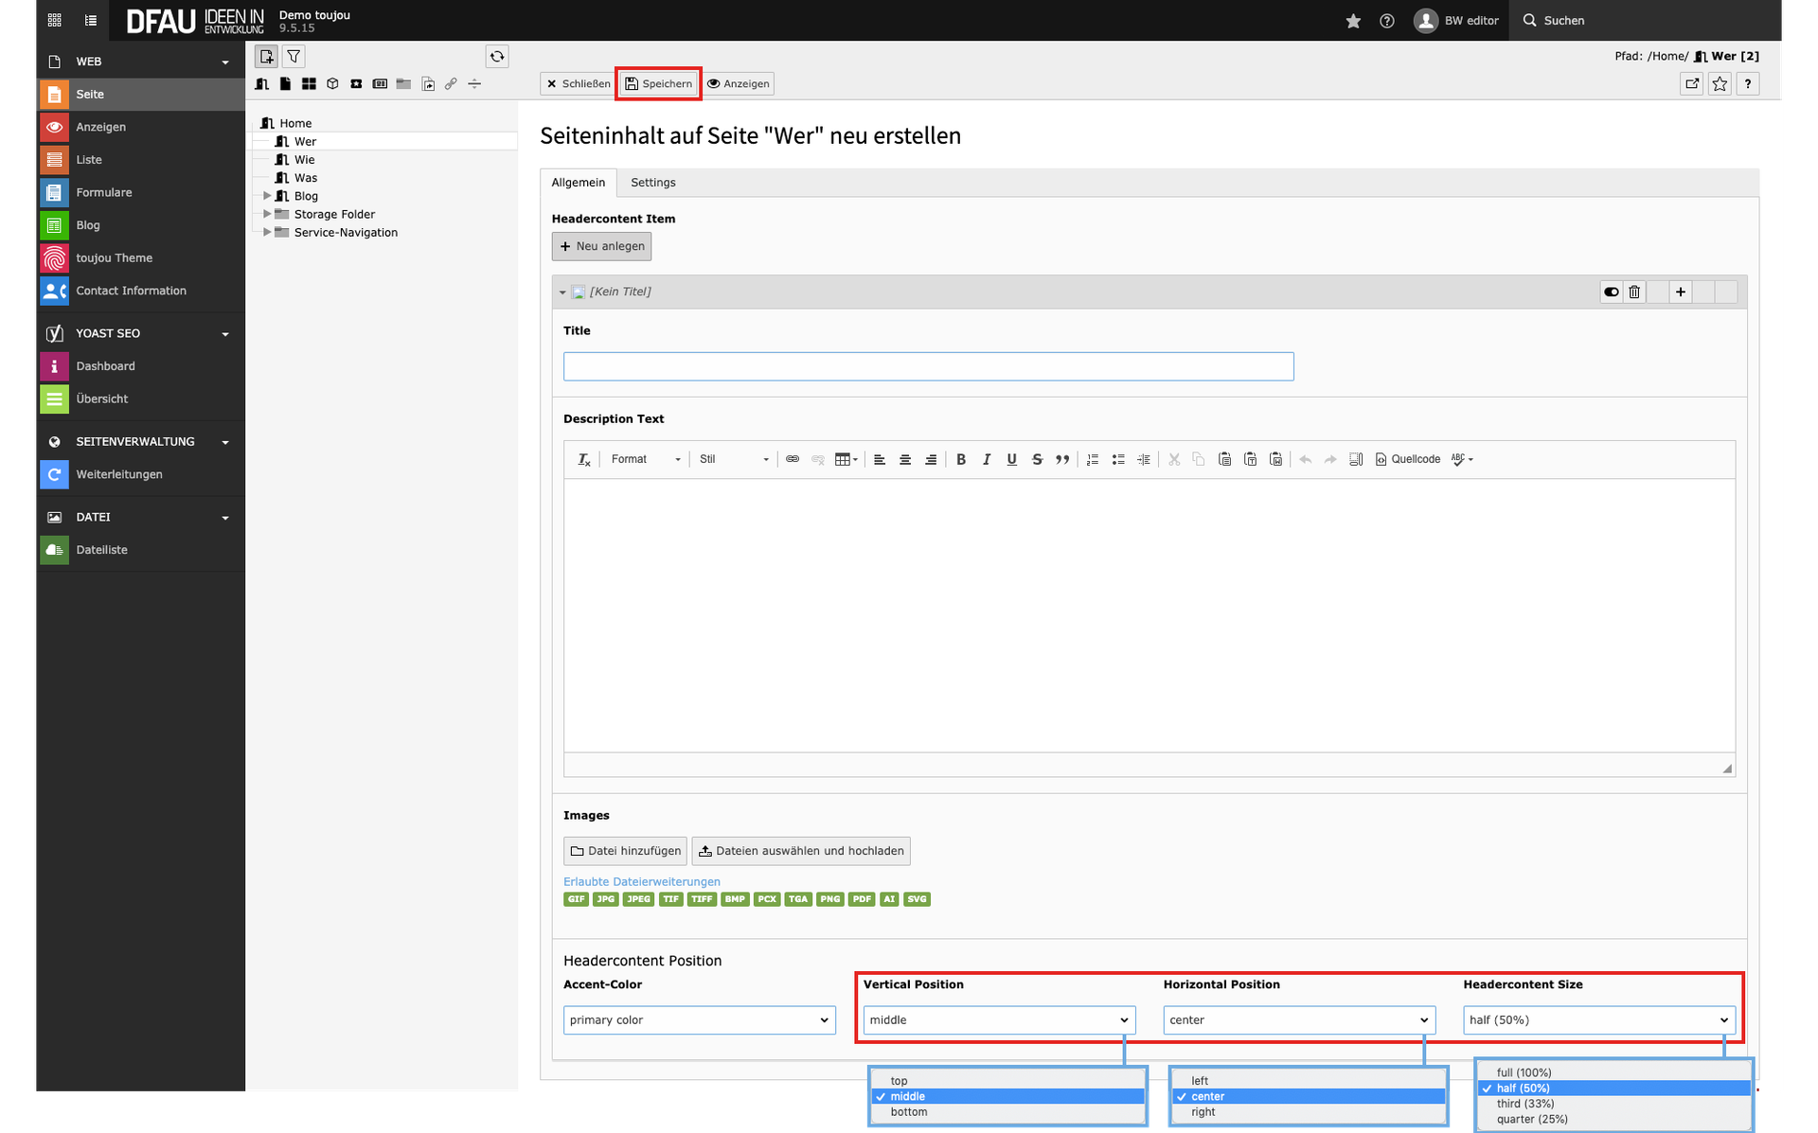The height and width of the screenshot is (1133, 1818).
Task: Insert numbered list in editor
Action: [1093, 459]
